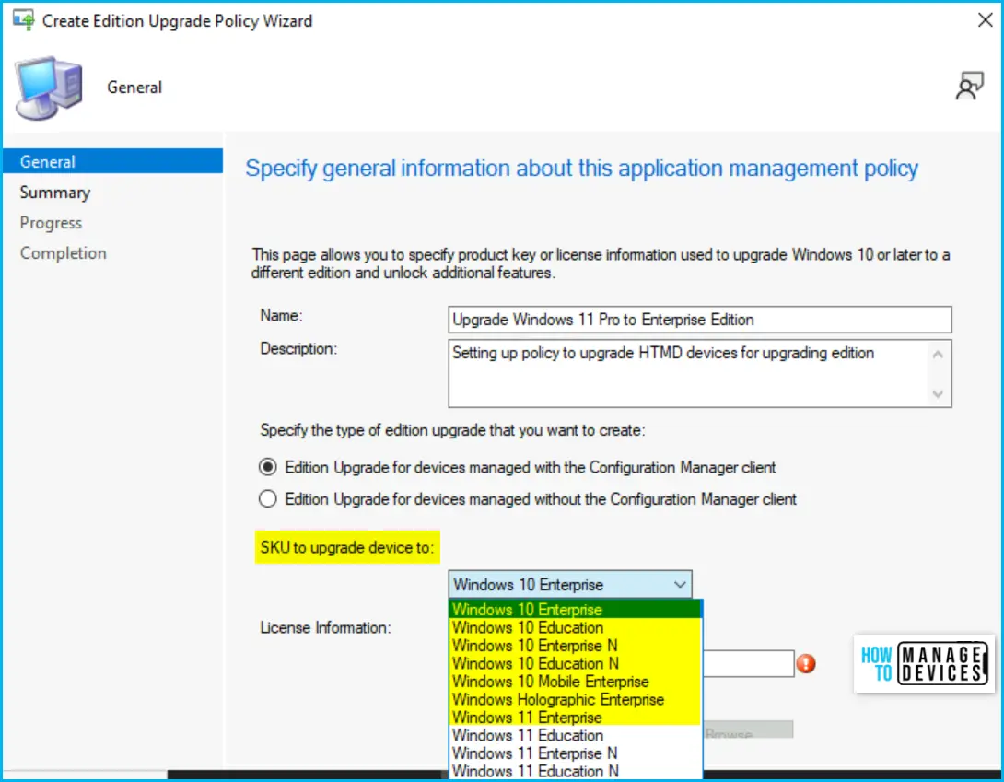Choose Windows 10 Education N option
The width and height of the screenshot is (1004, 782).
pyautogui.click(x=575, y=663)
